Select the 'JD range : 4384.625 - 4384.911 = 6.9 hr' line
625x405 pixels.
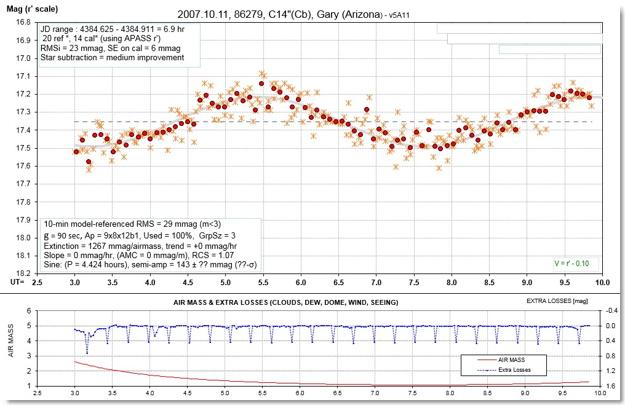pyautogui.click(x=113, y=29)
